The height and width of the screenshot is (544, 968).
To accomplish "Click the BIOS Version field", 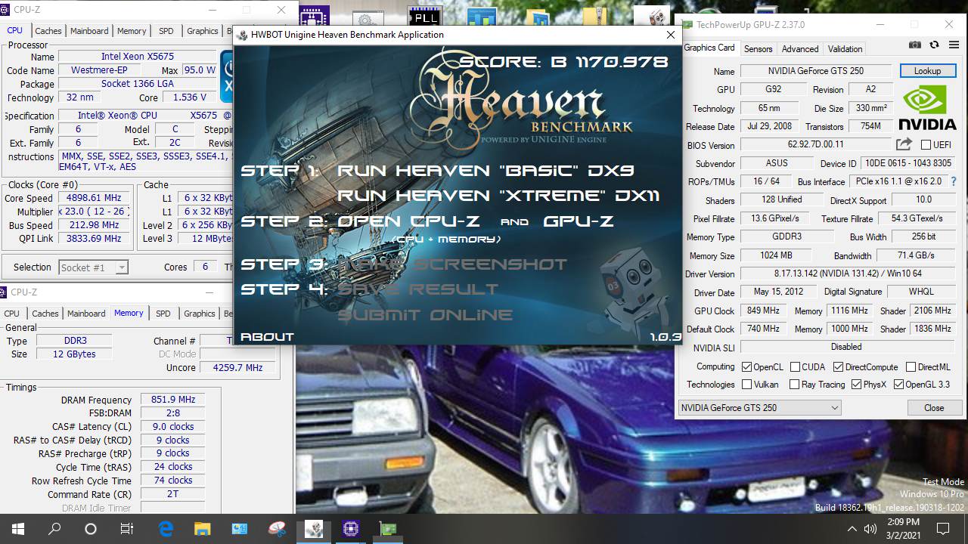I will click(815, 144).
